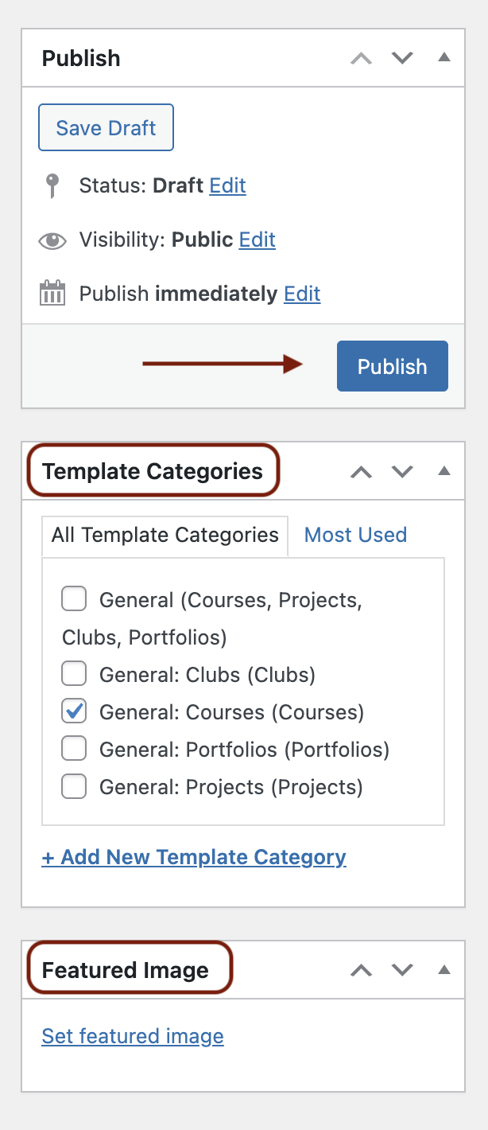This screenshot has height=1130, width=488.
Task: Collapse the Featured Image panel triangle
Action: coord(444,969)
